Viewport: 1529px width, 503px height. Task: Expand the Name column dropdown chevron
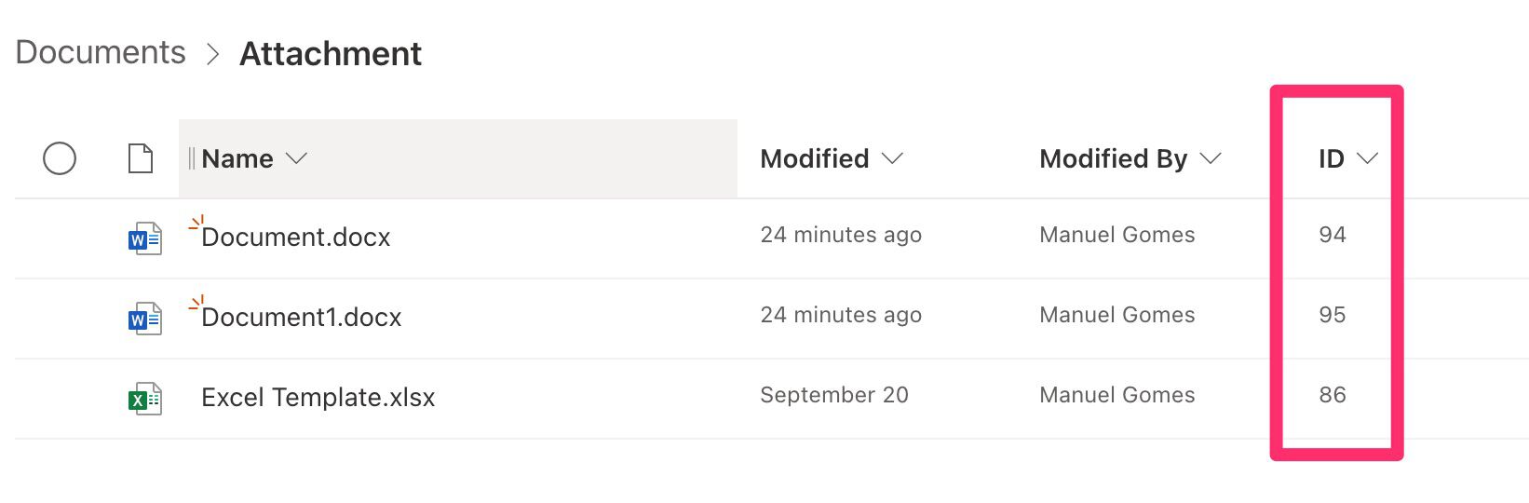coord(296,158)
